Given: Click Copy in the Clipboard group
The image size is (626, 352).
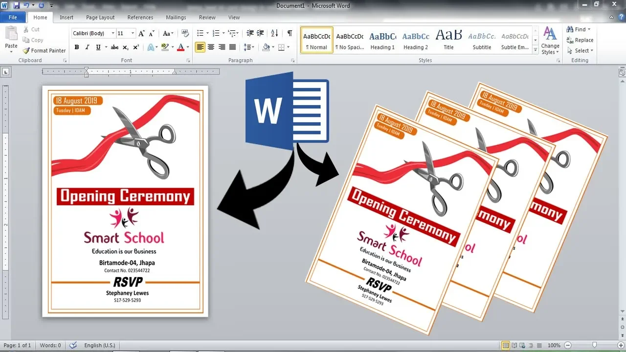Looking at the screenshot, I should pos(33,40).
